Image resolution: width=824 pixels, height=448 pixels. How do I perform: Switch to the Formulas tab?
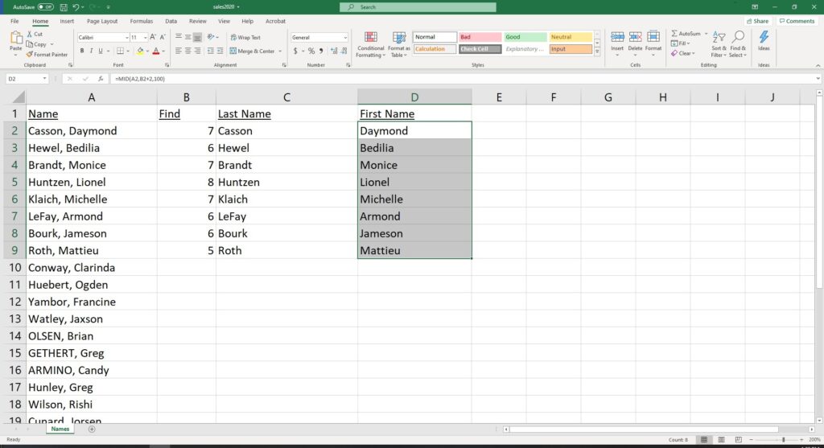[x=142, y=22]
